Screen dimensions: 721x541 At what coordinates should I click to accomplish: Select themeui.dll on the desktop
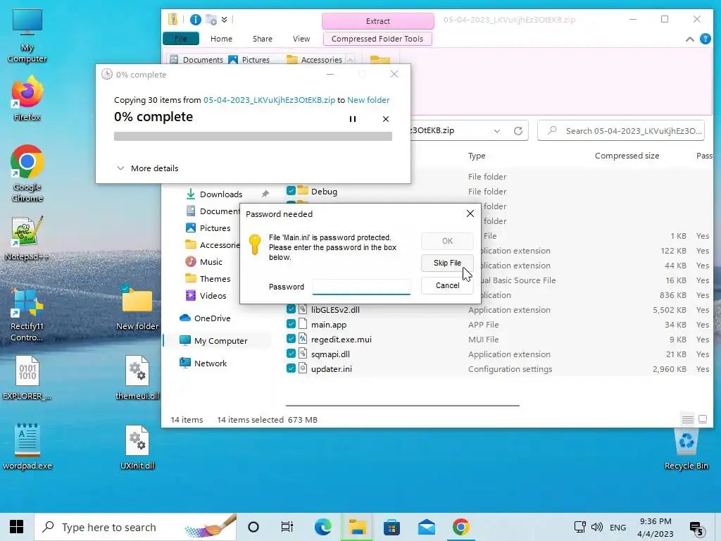coord(137,378)
